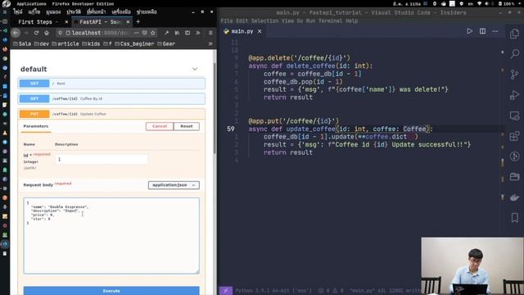Expand GET / Root endpoint
The width and height of the screenshot is (524, 295).
coord(111,84)
